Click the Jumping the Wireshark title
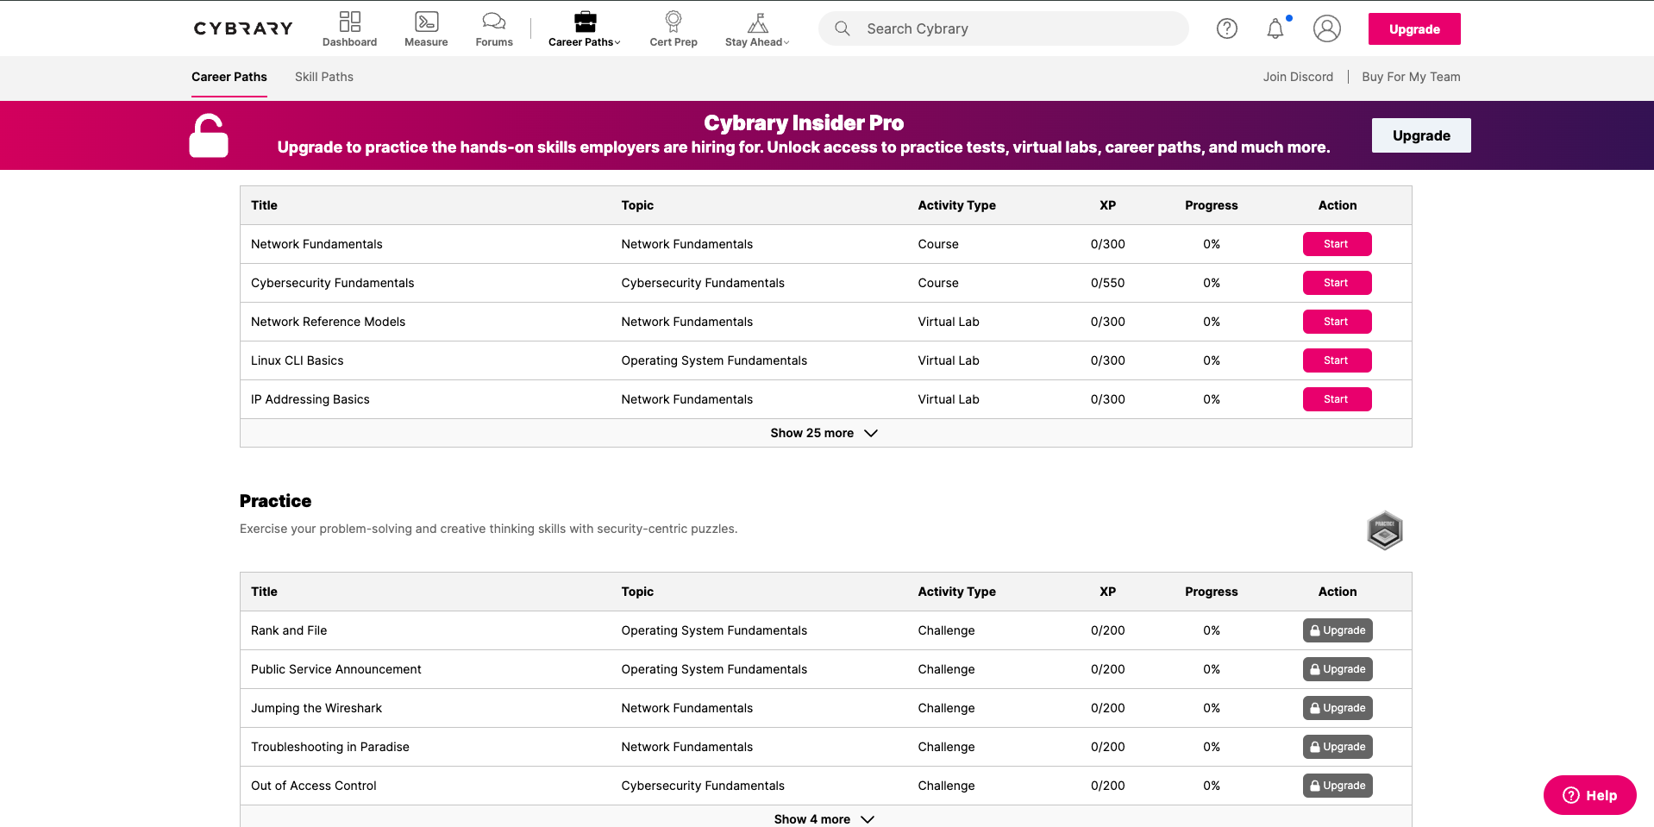This screenshot has width=1654, height=827. pyautogui.click(x=316, y=708)
